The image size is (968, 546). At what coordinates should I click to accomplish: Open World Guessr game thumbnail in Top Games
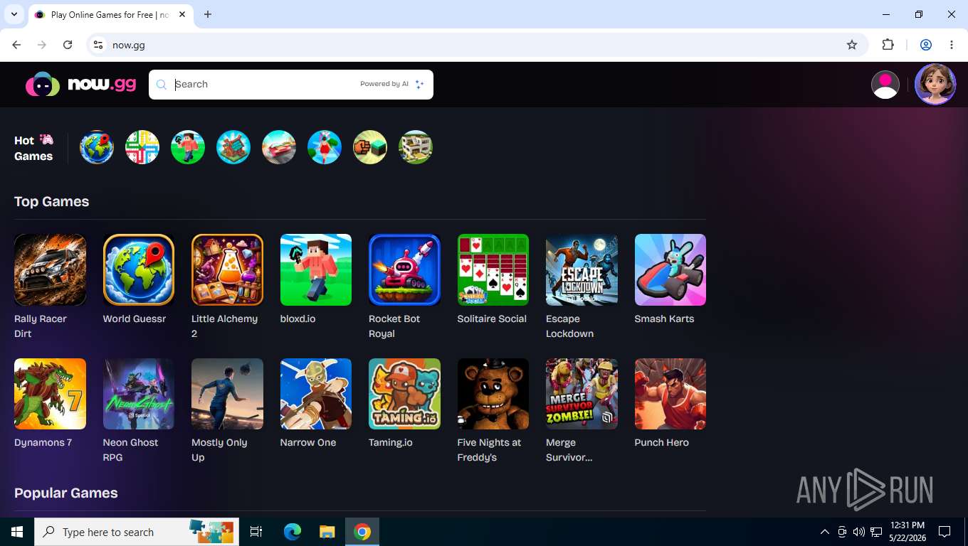pos(139,269)
